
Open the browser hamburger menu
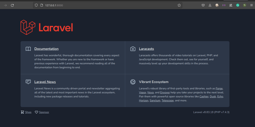[252, 5]
